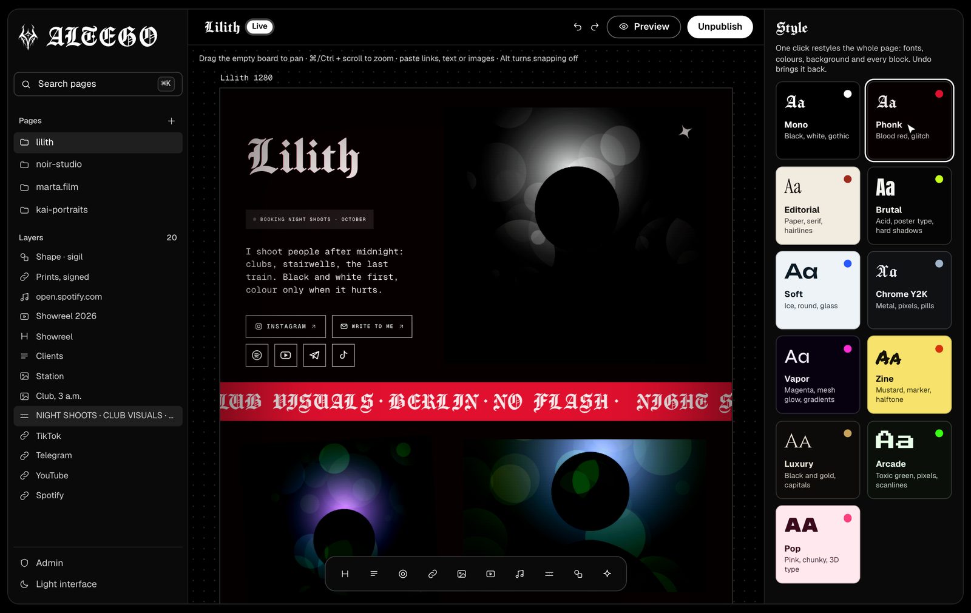Click the redo arrow icon

[x=595, y=27]
